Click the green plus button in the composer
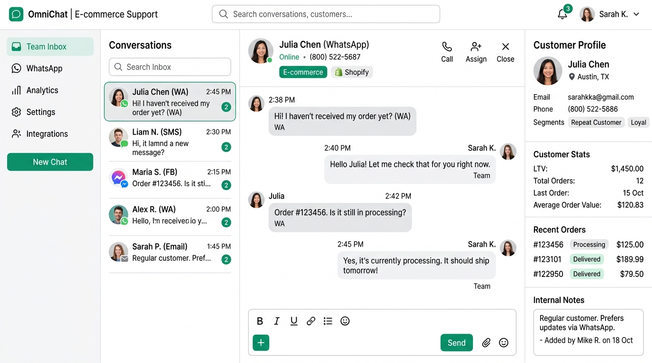The width and height of the screenshot is (652, 363). [x=261, y=343]
